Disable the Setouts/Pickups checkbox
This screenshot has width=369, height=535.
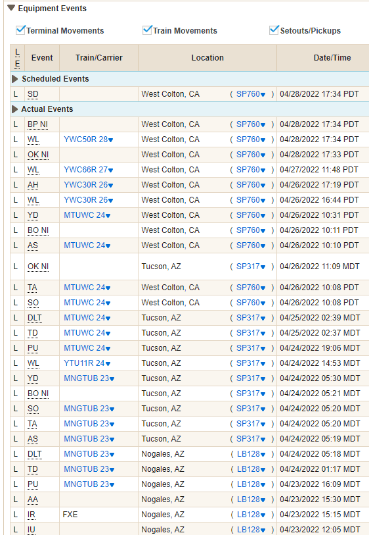[274, 30]
